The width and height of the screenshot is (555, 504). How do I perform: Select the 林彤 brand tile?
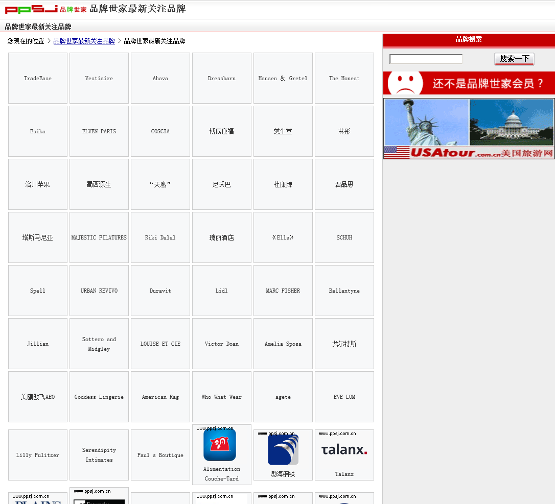344,131
